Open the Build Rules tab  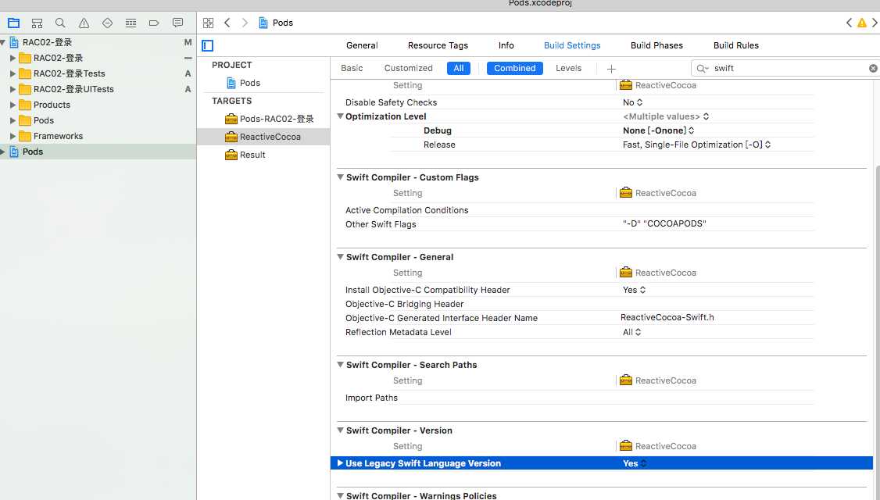pos(735,45)
